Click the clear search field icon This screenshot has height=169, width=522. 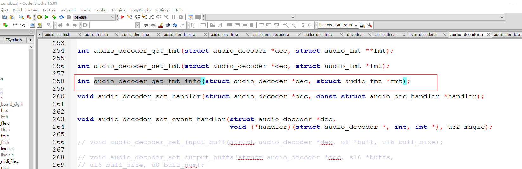pyautogui.click(x=85, y=25)
